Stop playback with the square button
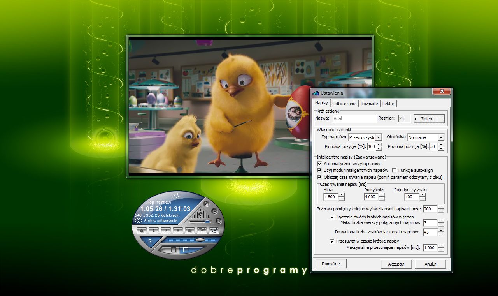Screen dimensions: 498x296 pos(178,231)
